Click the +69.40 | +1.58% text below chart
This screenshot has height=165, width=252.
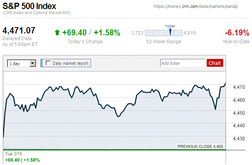click(x=22, y=160)
